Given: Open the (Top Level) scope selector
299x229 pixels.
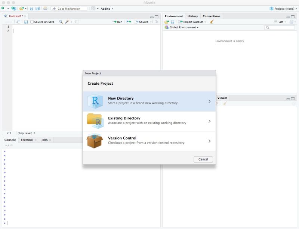Looking at the screenshot, I should (26, 133).
